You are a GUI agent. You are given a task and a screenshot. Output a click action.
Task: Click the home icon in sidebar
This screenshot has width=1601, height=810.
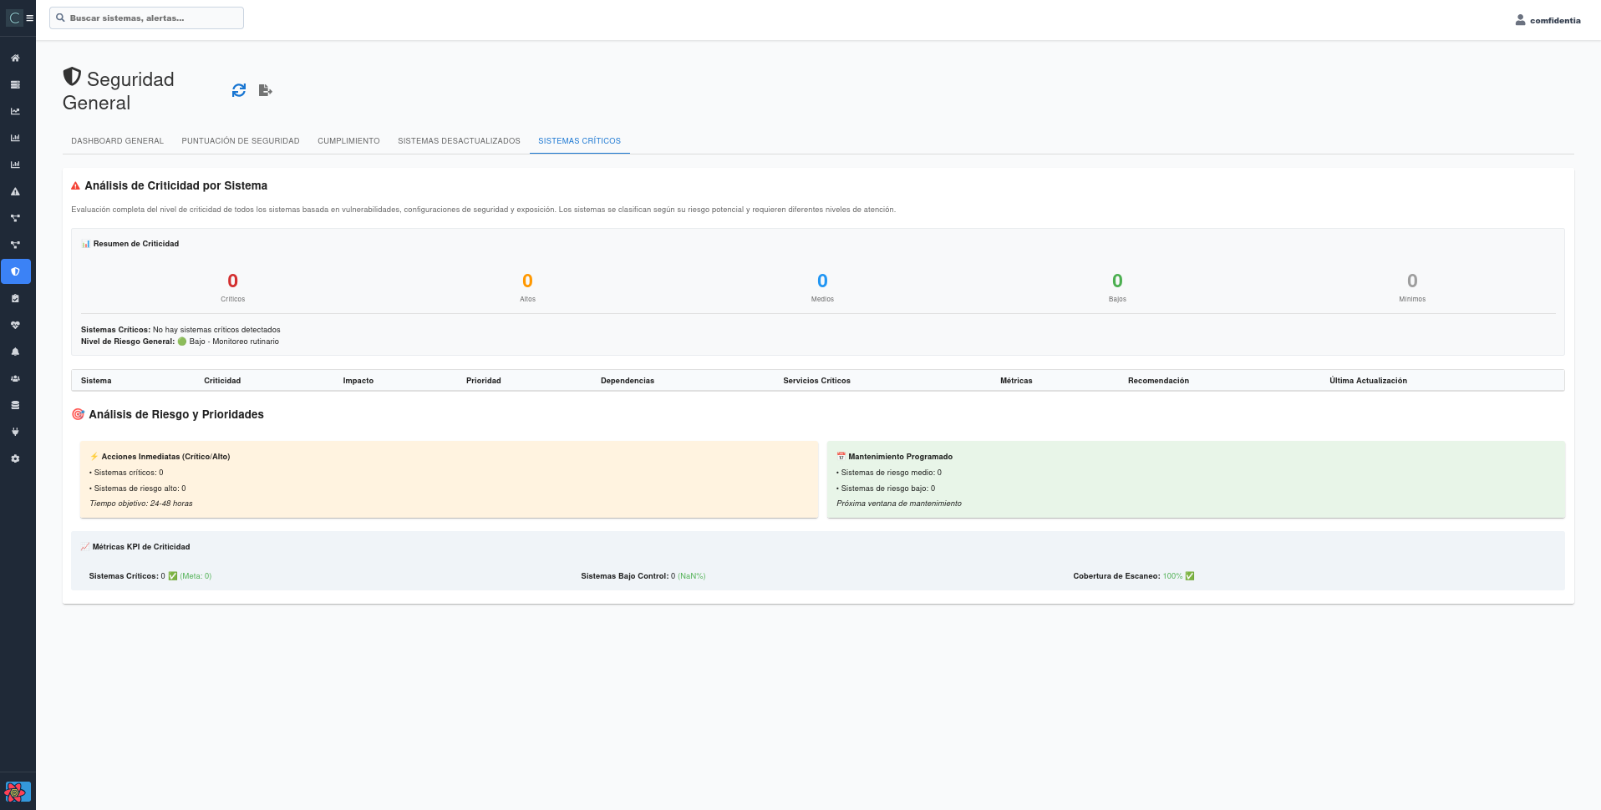[15, 58]
